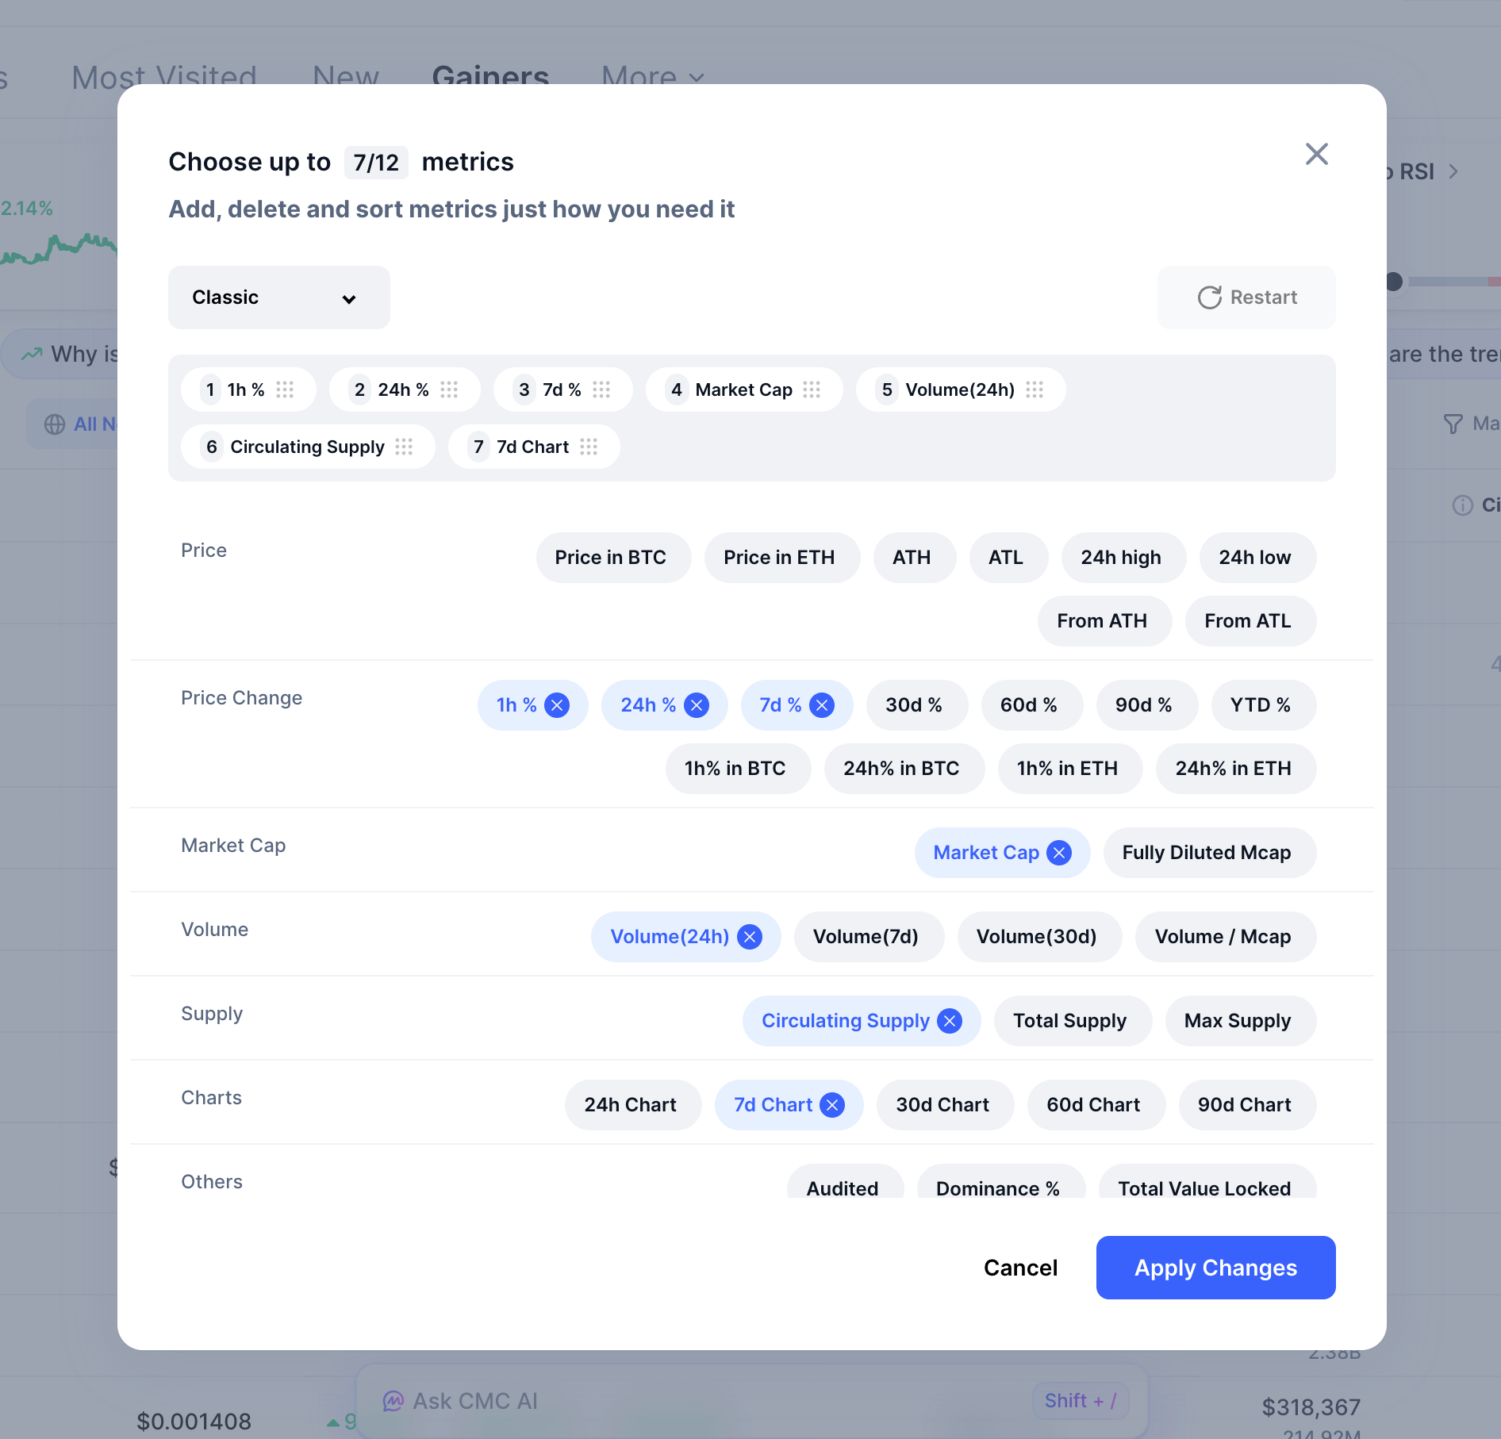Screen dimensions: 1501x1439
Task: Remove Volume(24h) using its x icon
Action: point(750,937)
